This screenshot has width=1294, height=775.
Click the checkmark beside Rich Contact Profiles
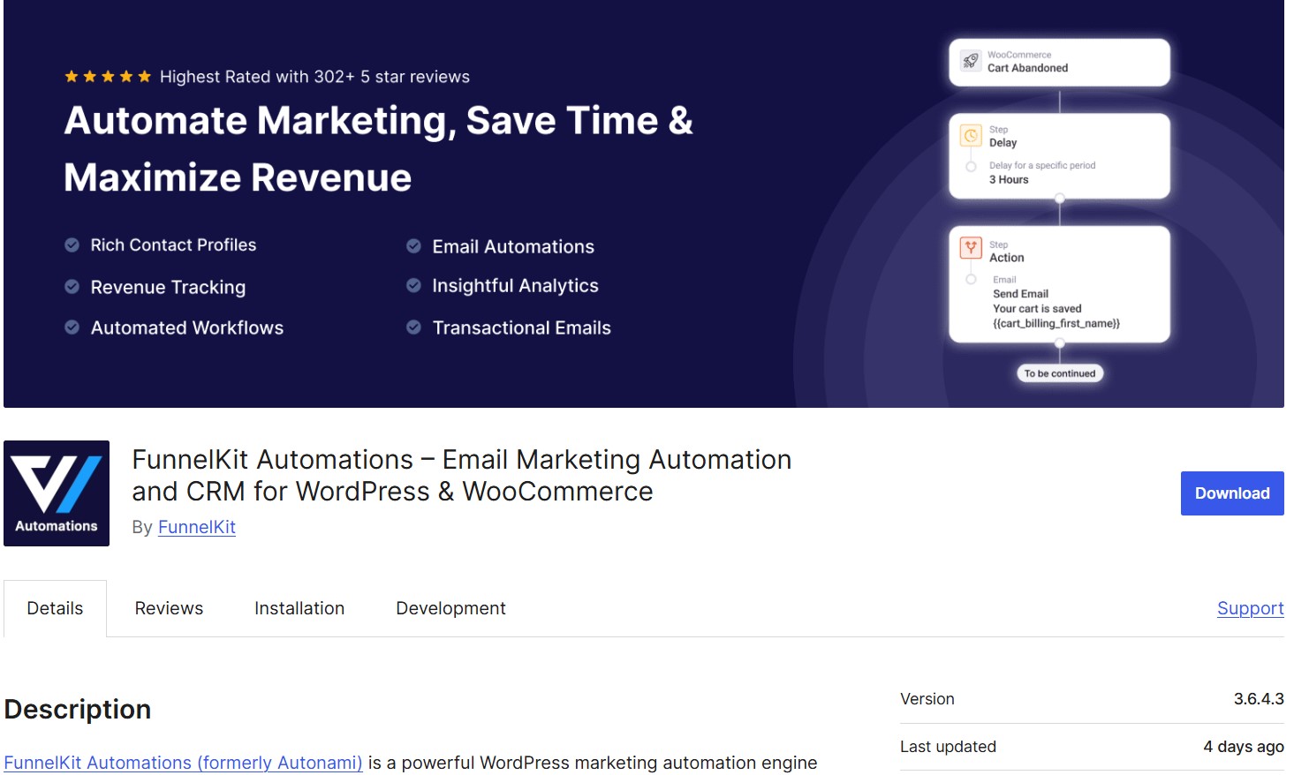[72, 245]
